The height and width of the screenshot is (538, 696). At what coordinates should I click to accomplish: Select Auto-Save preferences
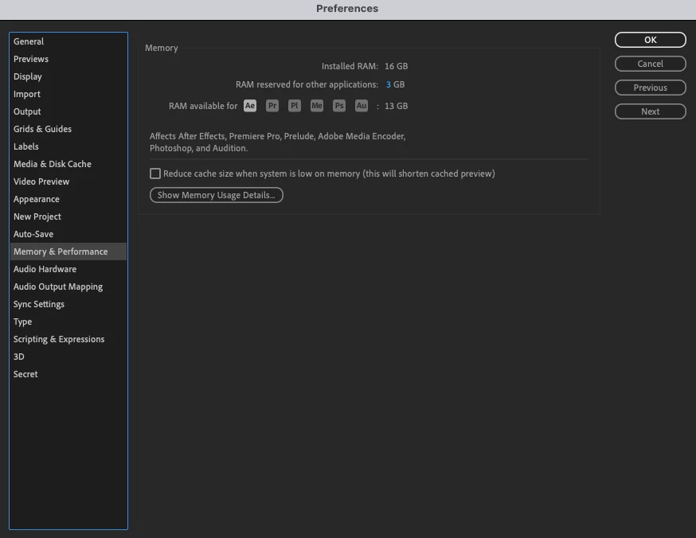point(68,234)
